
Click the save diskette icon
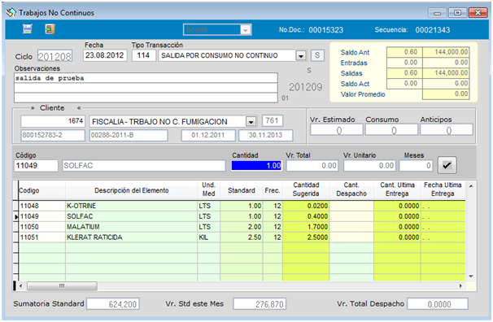coord(28,29)
